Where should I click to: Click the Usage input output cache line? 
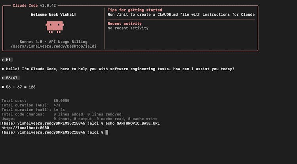(x=79, y=119)
